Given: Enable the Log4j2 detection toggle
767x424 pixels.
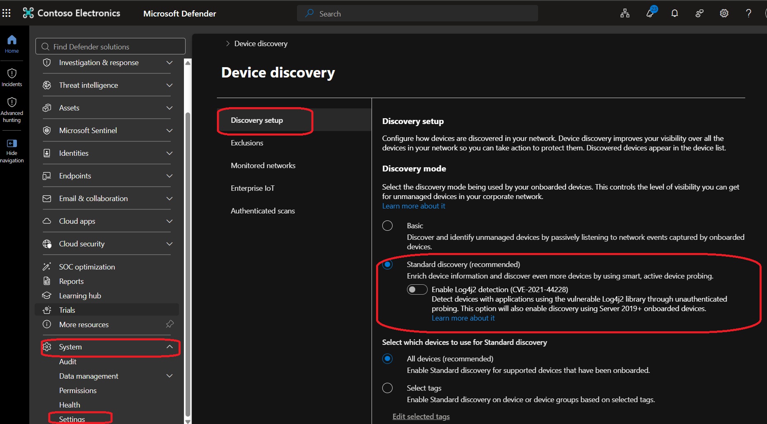Looking at the screenshot, I should (417, 290).
